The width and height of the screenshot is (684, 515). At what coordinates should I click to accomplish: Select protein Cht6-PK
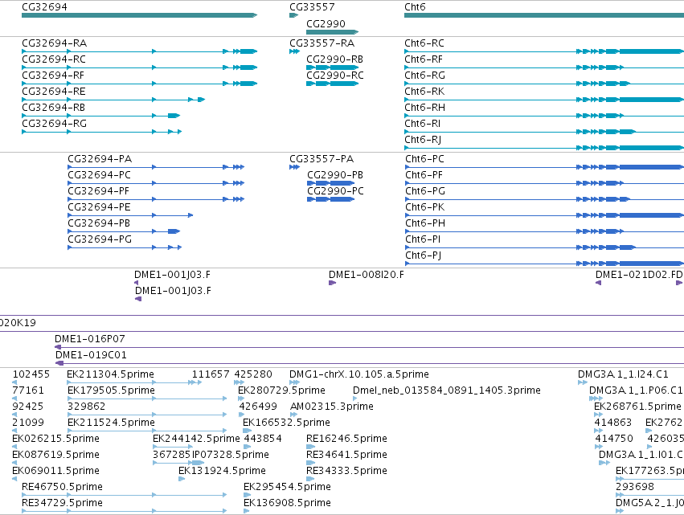pos(544,215)
